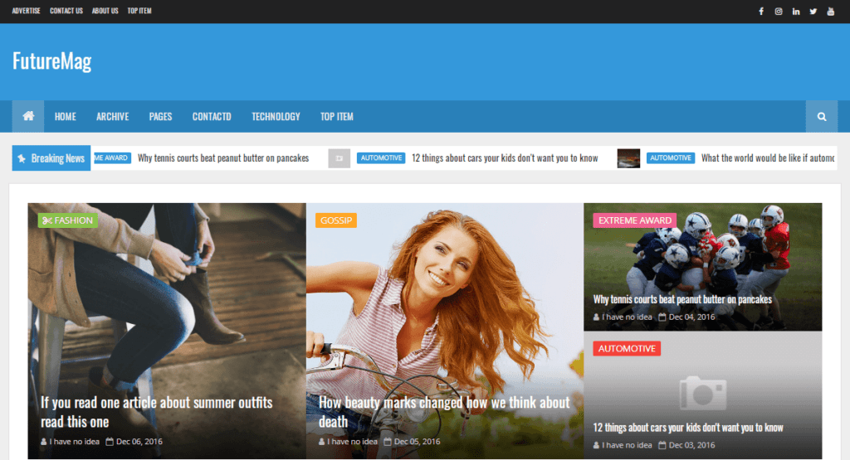850x460 pixels.
Task: Open the search magnifier icon
Action: pos(822,116)
